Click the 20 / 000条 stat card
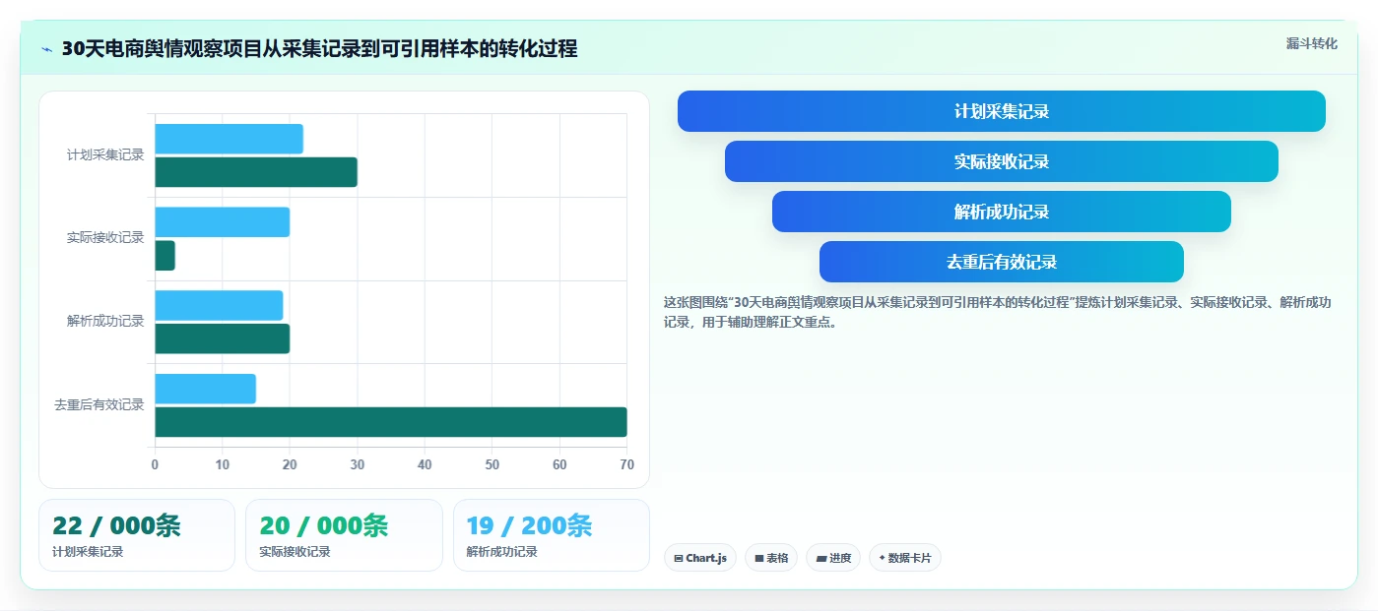 coord(344,535)
